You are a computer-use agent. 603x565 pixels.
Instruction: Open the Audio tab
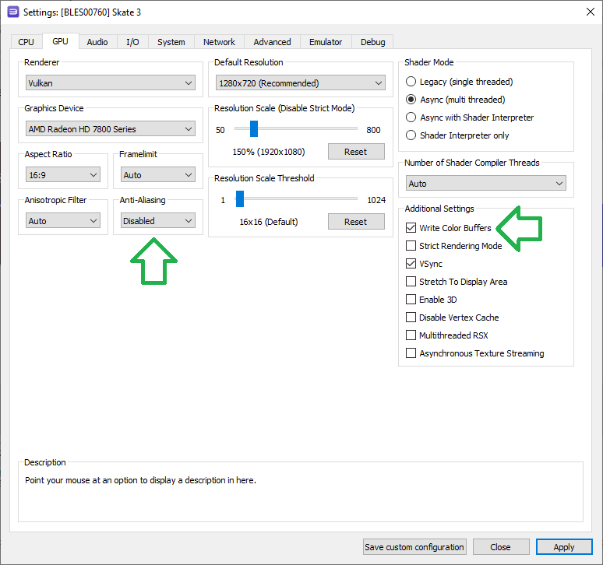(x=97, y=42)
